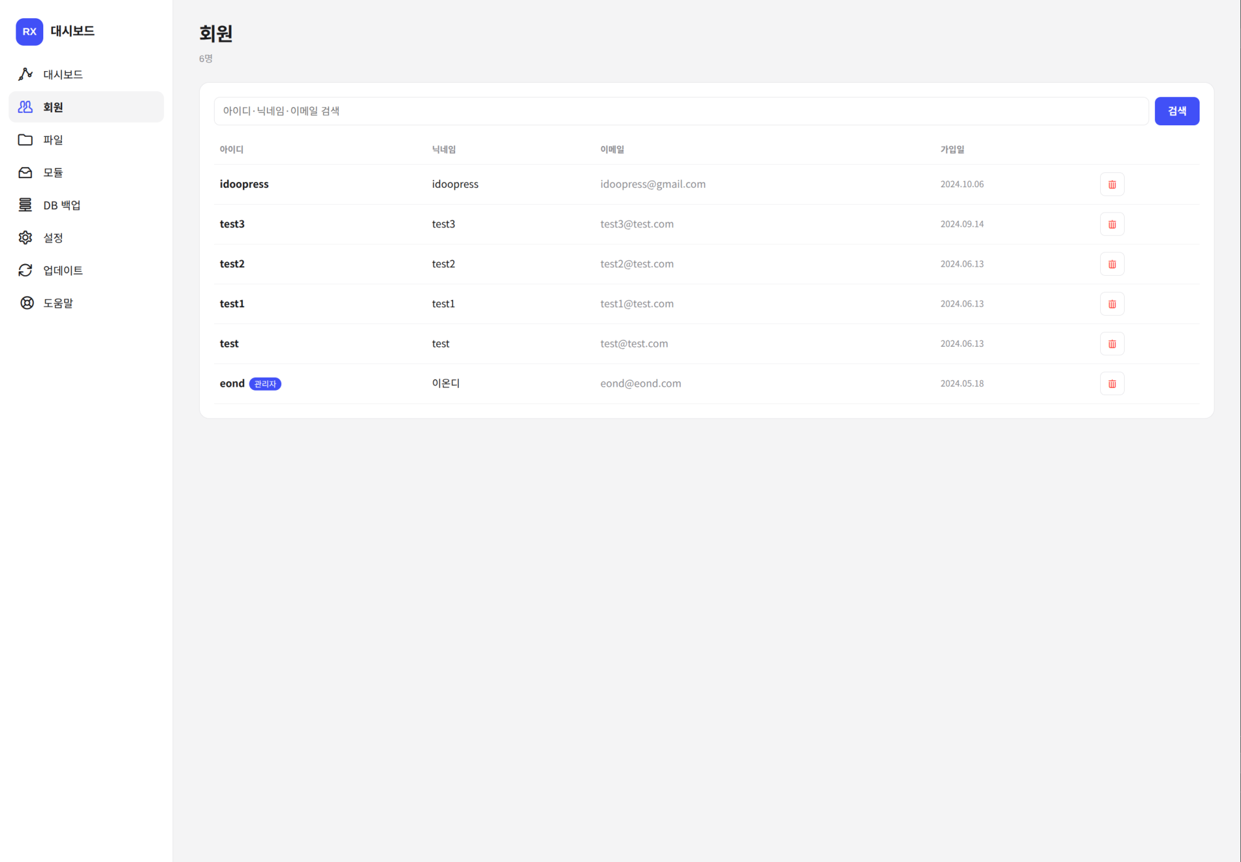Image resolution: width=1241 pixels, height=862 pixels.
Task: Click the 가입일 column header
Action: click(x=952, y=149)
